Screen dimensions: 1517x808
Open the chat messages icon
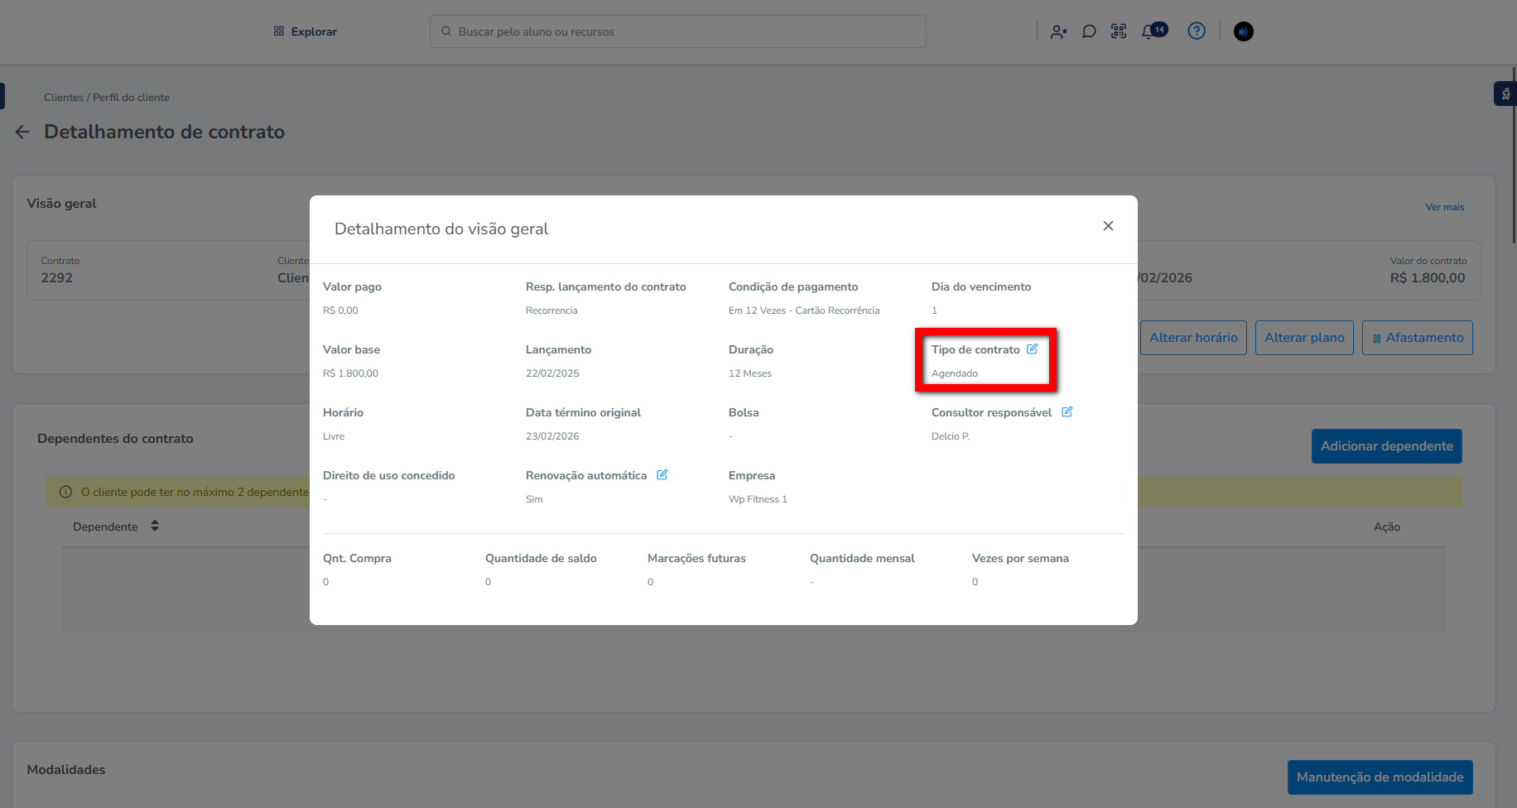pyautogui.click(x=1089, y=31)
